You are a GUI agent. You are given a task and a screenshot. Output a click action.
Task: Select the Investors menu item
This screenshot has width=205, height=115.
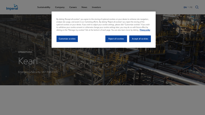coord(96,7)
